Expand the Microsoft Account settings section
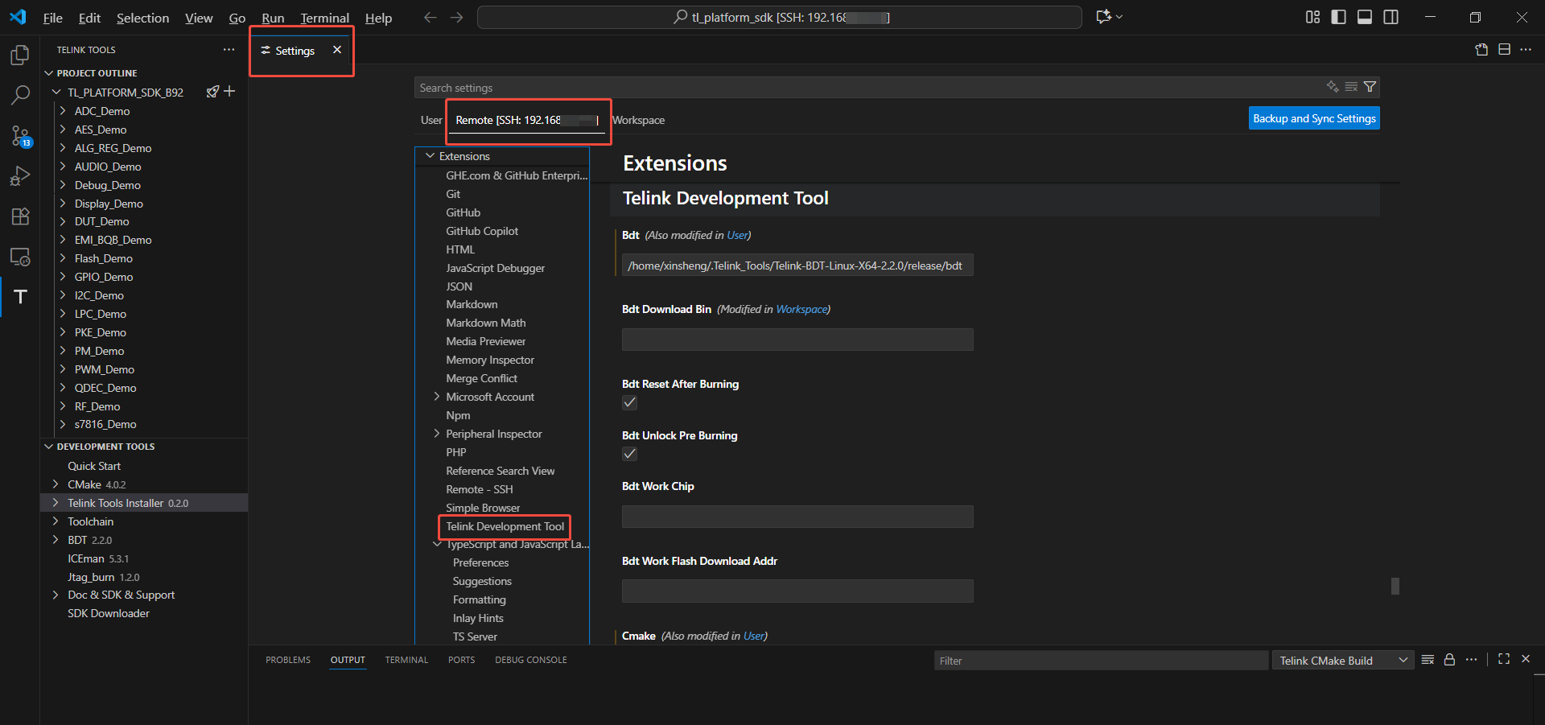Screen dimensions: 1545x725 (x=437, y=397)
